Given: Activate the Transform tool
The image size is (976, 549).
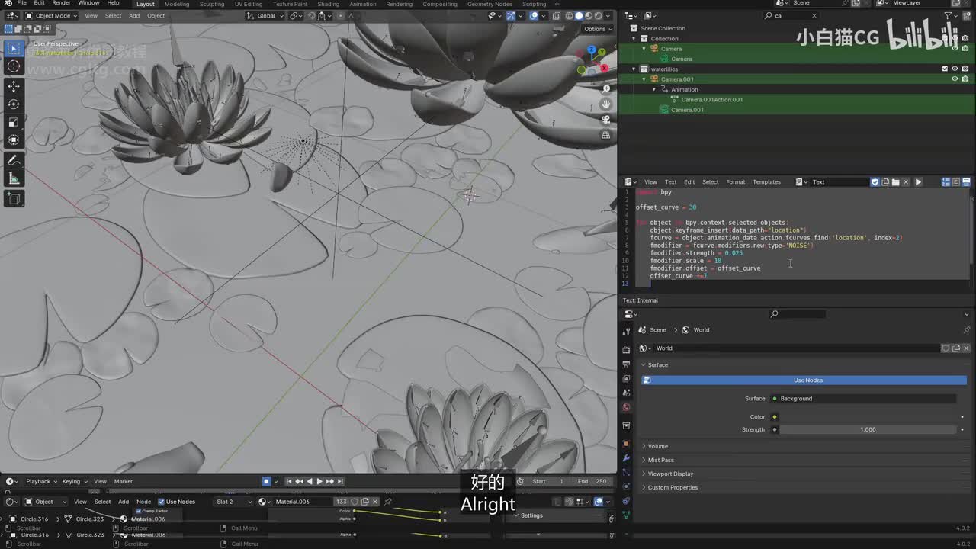Looking at the screenshot, I should click(14, 140).
